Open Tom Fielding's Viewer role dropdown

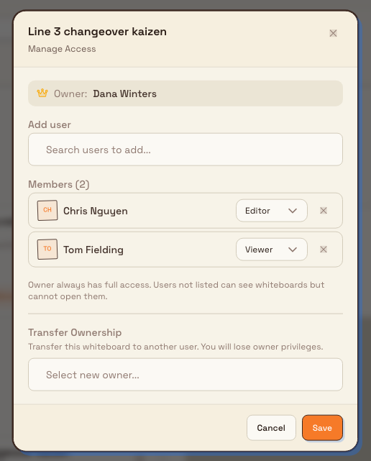coord(272,250)
